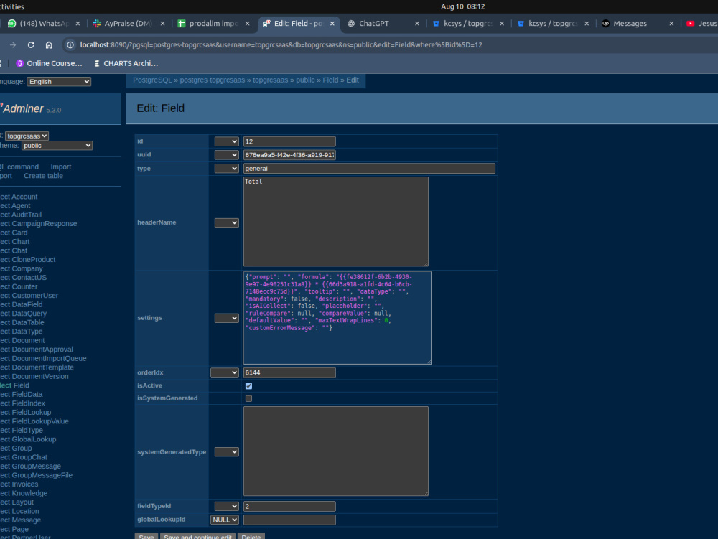Click the orderIdx input field
The width and height of the screenshot is (718, 539).
click(x=289, y=372)
